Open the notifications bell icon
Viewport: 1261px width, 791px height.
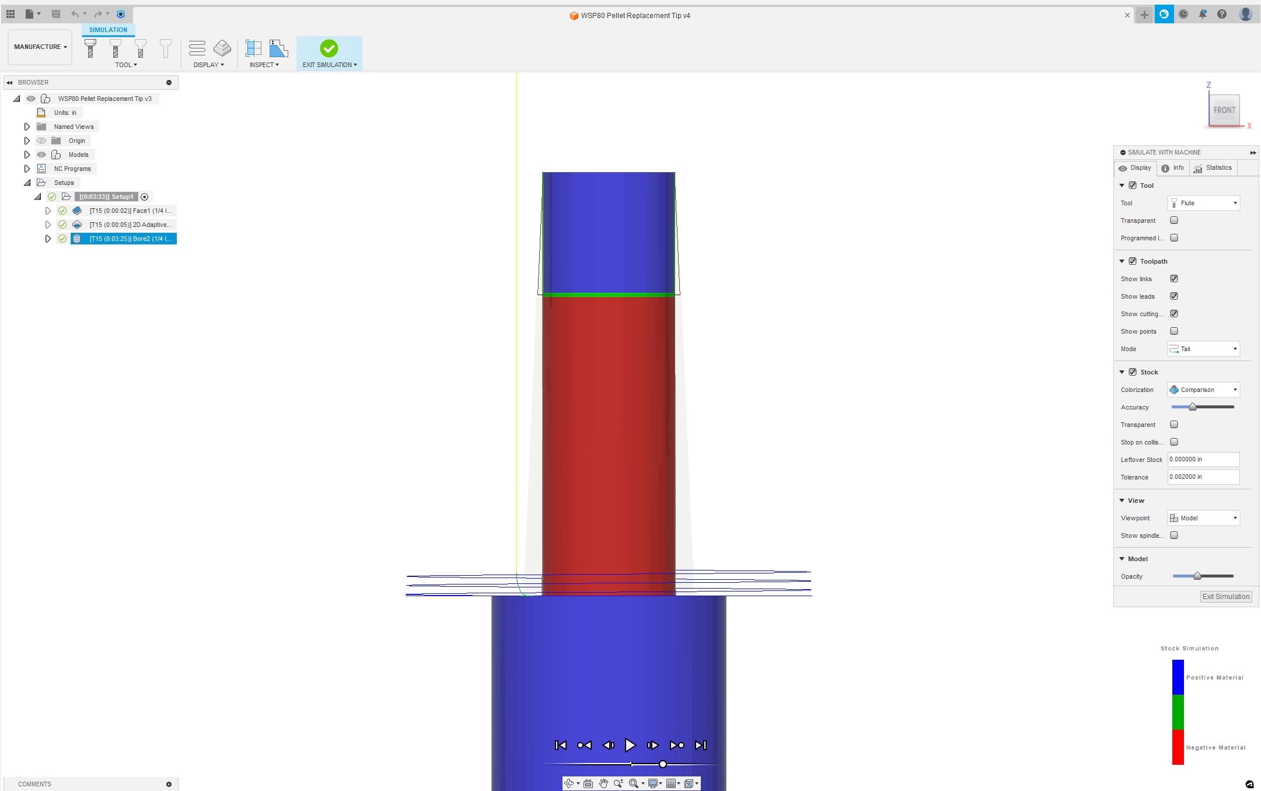tap(1203, 14)
